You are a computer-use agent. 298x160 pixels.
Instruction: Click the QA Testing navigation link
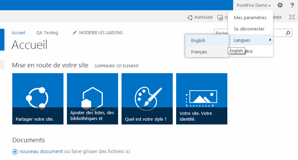[x=47, y=33]
